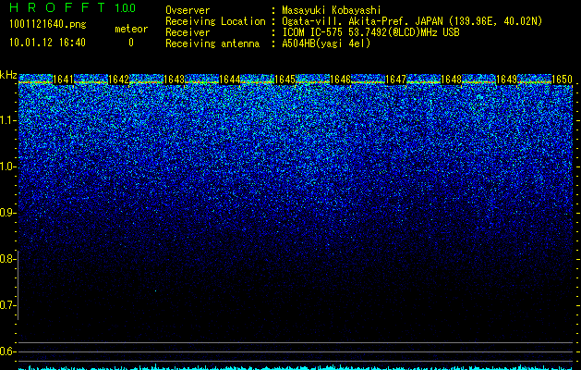
Task: Click the date stamp 10.01.12 16:40
Action: tap(47, 43)
